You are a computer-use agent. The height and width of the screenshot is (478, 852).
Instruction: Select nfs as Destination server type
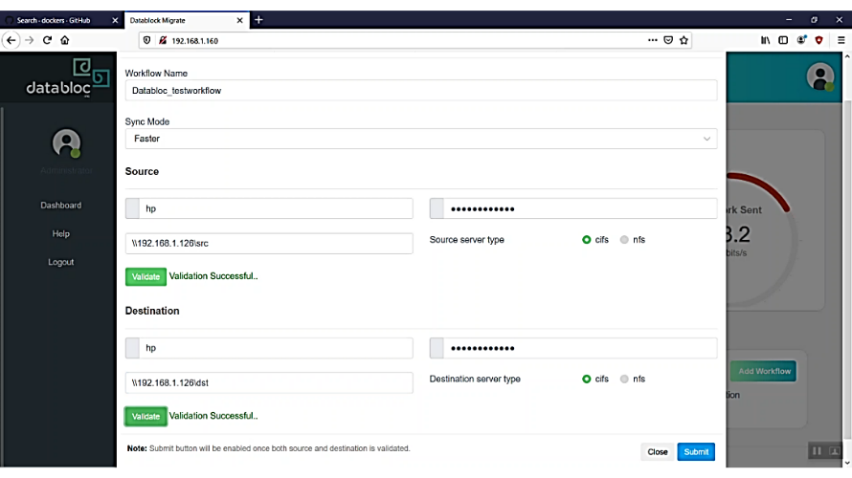[624, 380]
